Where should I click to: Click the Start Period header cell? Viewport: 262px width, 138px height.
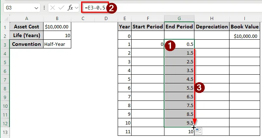[x=148, y=27]
